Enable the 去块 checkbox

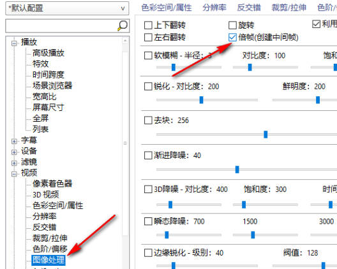tap(148, 120)
